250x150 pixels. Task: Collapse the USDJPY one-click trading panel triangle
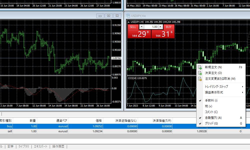[128, 22]
